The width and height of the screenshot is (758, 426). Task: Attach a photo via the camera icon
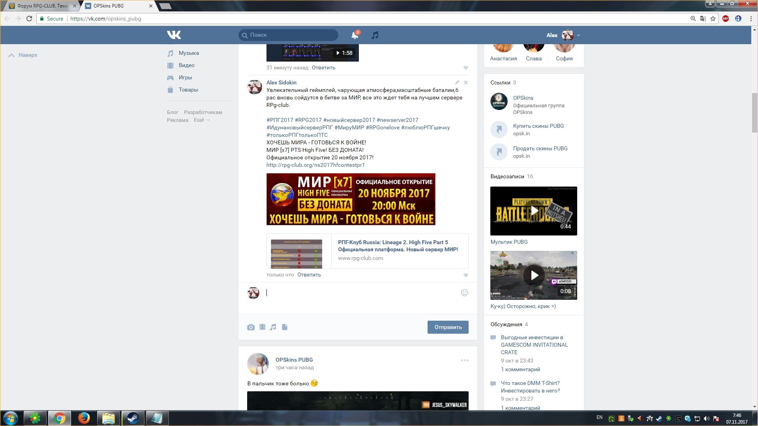pos(251,327)
